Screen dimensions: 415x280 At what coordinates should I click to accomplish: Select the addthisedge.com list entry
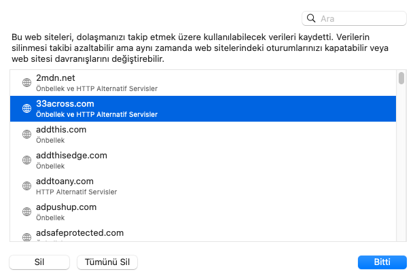[204, 160]
